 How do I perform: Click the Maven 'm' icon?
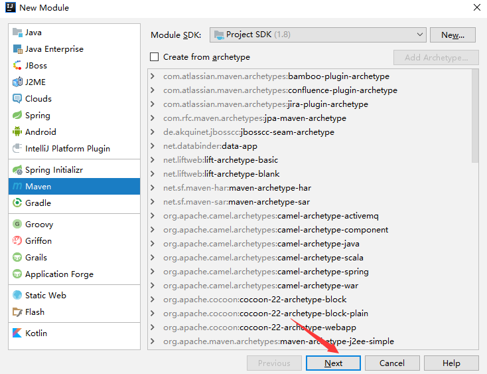tap(17, 187)
